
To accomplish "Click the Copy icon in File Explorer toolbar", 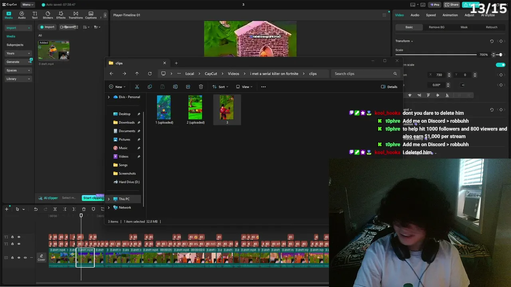I will click(150, 87).
